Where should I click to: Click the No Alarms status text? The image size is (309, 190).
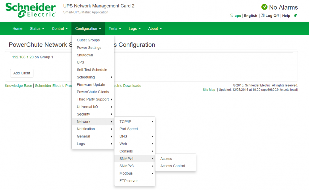pos(283,7)
